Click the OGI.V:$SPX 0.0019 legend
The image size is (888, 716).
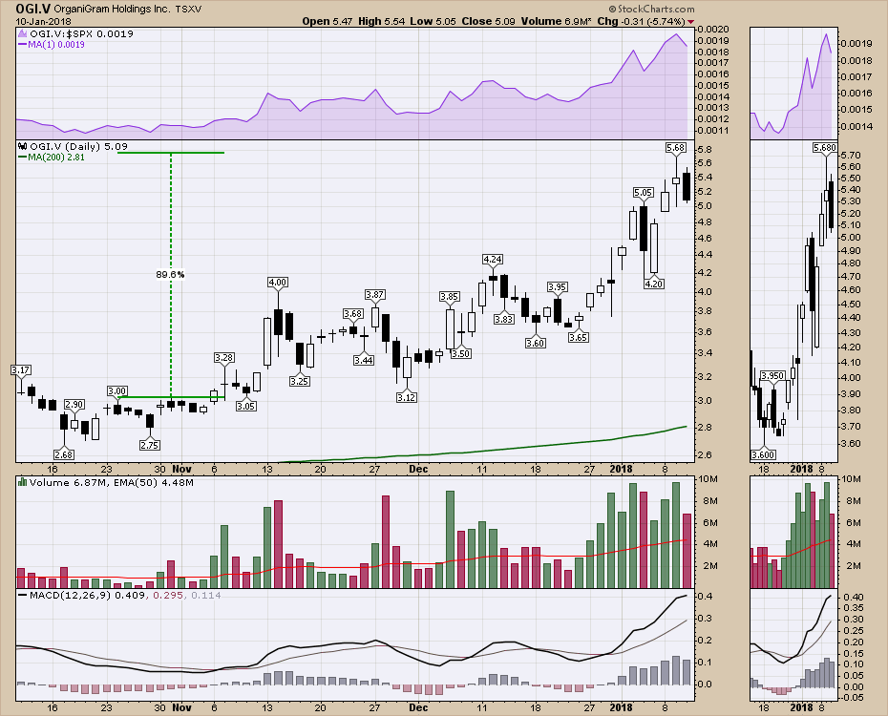[81, 34]
